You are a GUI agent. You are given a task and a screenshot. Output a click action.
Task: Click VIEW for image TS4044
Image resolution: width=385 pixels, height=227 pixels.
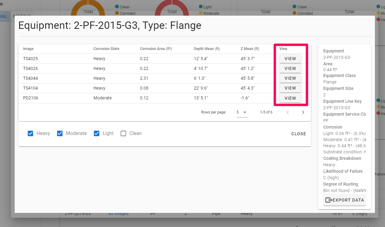(x=290, y=78)
